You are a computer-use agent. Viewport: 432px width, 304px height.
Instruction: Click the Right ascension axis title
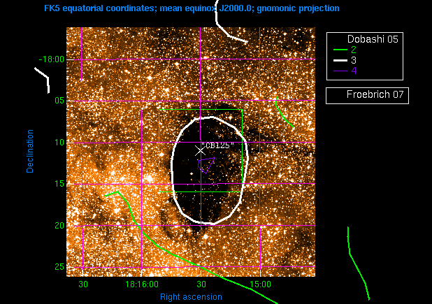pos(191,297)
